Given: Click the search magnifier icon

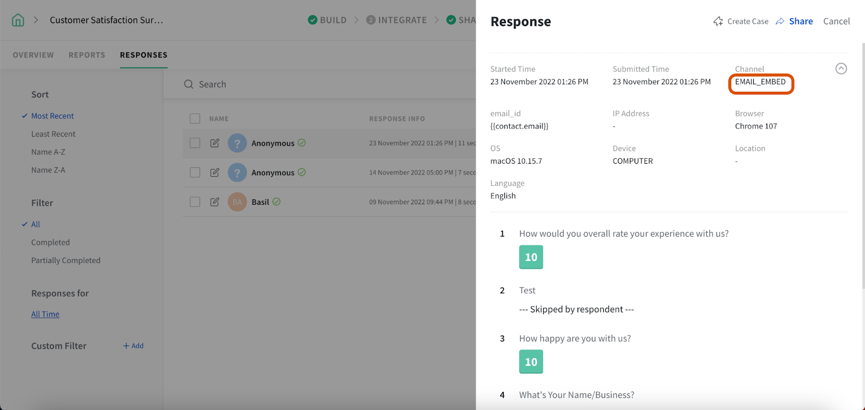Looking at the screenshot, I should click(x=189, y=84).
